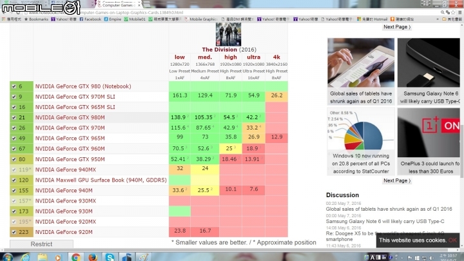Uncheck the GeForce GTX 980M row checkbox

tap(14, 117)
